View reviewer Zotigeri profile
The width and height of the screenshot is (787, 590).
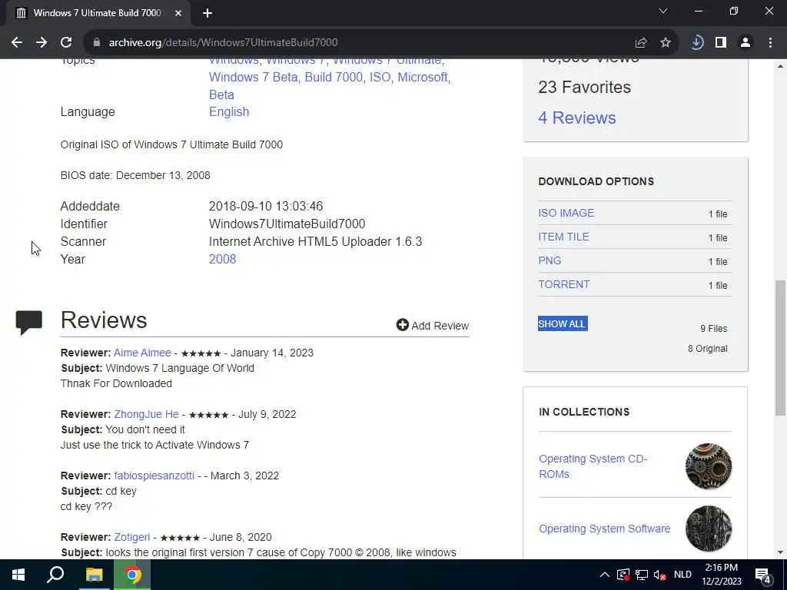click(x=132, y=537)
